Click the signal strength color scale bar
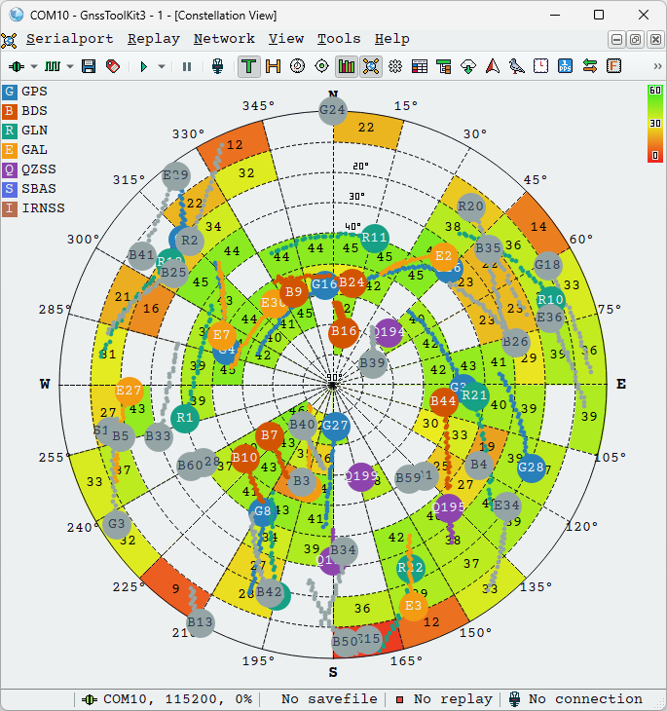 point(654,123)
